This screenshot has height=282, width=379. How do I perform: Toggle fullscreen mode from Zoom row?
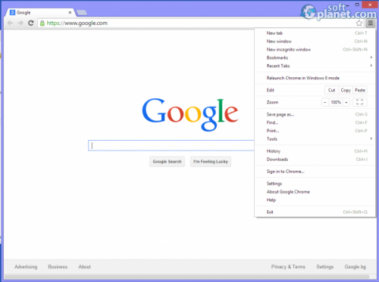[359, 102]
